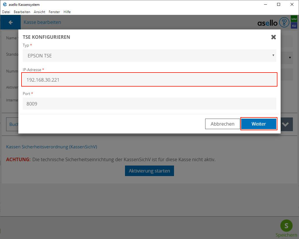Viewport: 299px width, 239px height.
Task: Click the blue KU badge
Action: pos(294,26)
